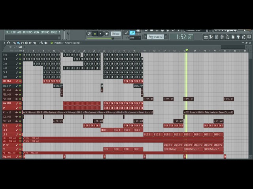Select the Slip tool in playlist toolbar
The height and width of the screenshot is (189, 253).
[x=30, y=43]
